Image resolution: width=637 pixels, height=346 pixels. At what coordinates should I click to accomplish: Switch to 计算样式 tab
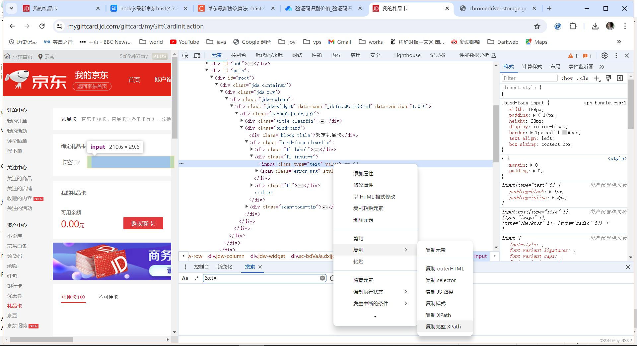pos(532,67)
